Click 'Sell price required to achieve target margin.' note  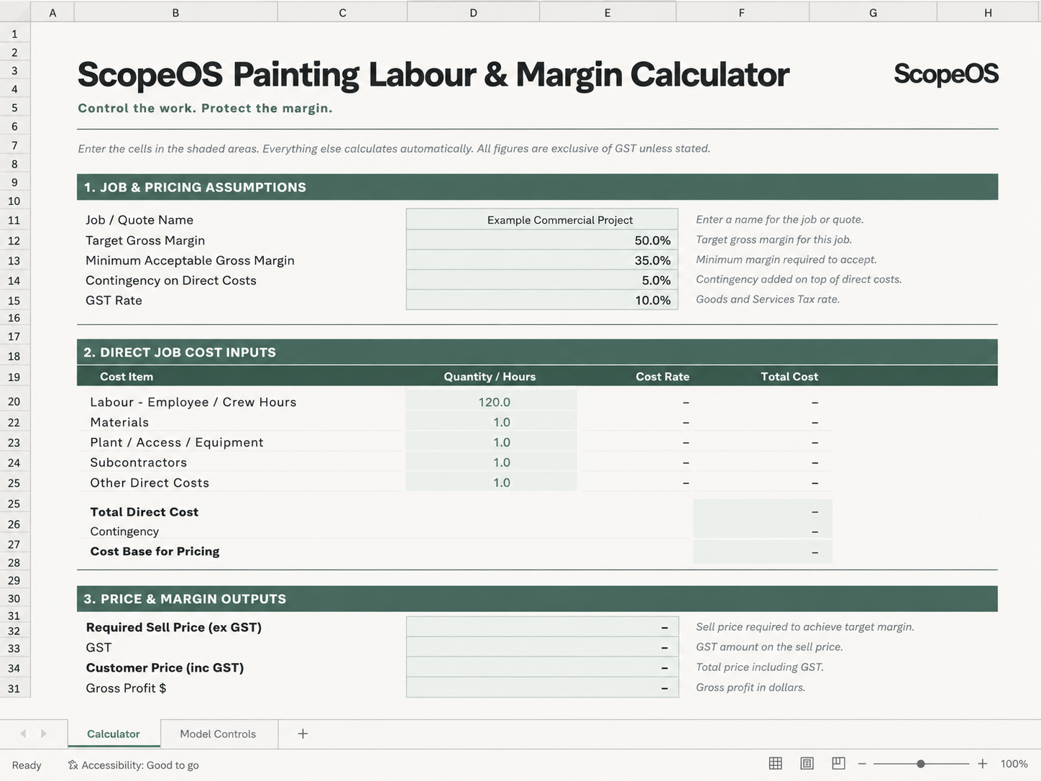click(805, 626)
